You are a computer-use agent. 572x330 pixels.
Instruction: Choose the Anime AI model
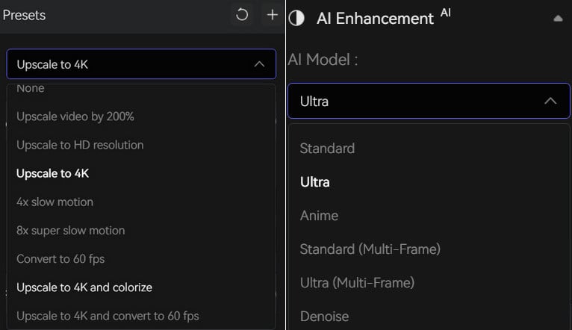(x=319, y=215)
